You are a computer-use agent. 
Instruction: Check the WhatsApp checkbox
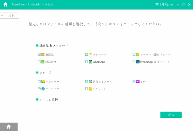coord(87,62)
